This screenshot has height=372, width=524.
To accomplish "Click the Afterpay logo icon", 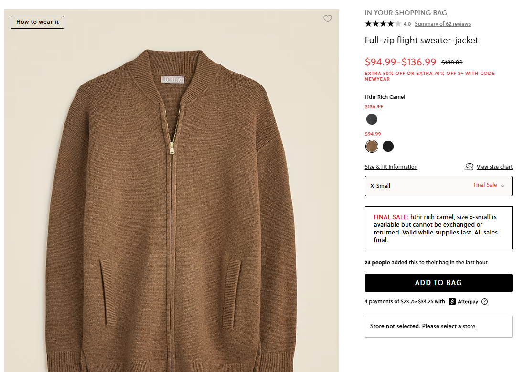I will click(x=452, y=302).
